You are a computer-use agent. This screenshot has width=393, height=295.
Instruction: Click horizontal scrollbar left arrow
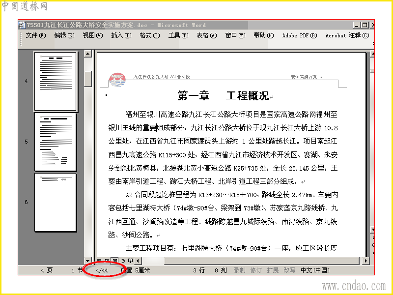click(138, 261)
